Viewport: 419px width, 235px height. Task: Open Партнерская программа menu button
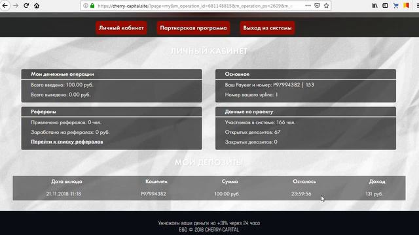[x=194, y=27]
